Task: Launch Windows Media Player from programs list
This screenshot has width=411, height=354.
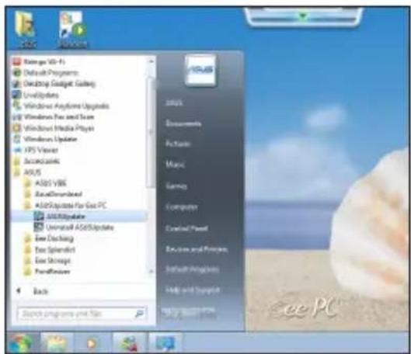Action: click(53, 128)
